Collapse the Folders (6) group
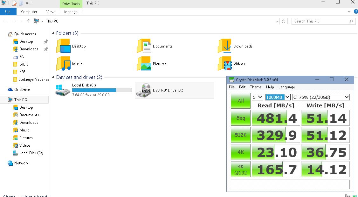The width and height of the screenshot is (358, 197). [x=53, y=33]
